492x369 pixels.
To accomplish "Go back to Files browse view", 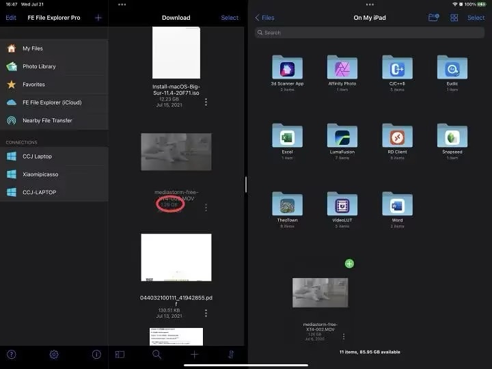I will [x=264, y=18].
